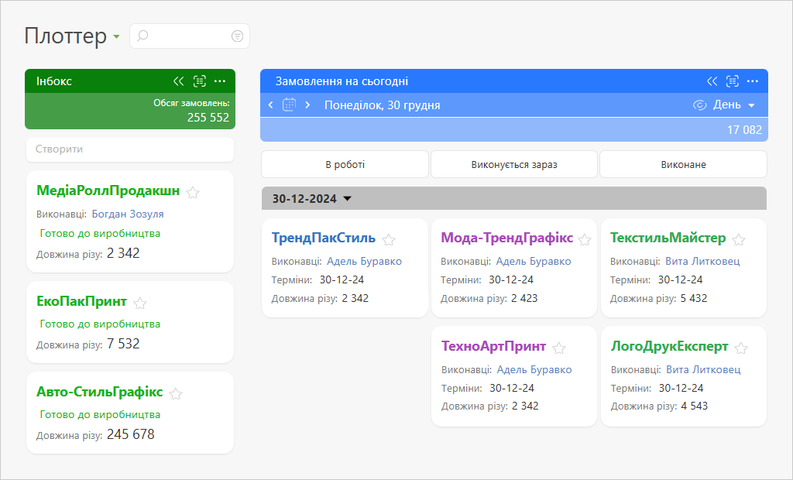The height and width of the screenshot is (480, 793).
Task: Click executor Богдан Зозуля link
Action: click(x=128, y=214)
